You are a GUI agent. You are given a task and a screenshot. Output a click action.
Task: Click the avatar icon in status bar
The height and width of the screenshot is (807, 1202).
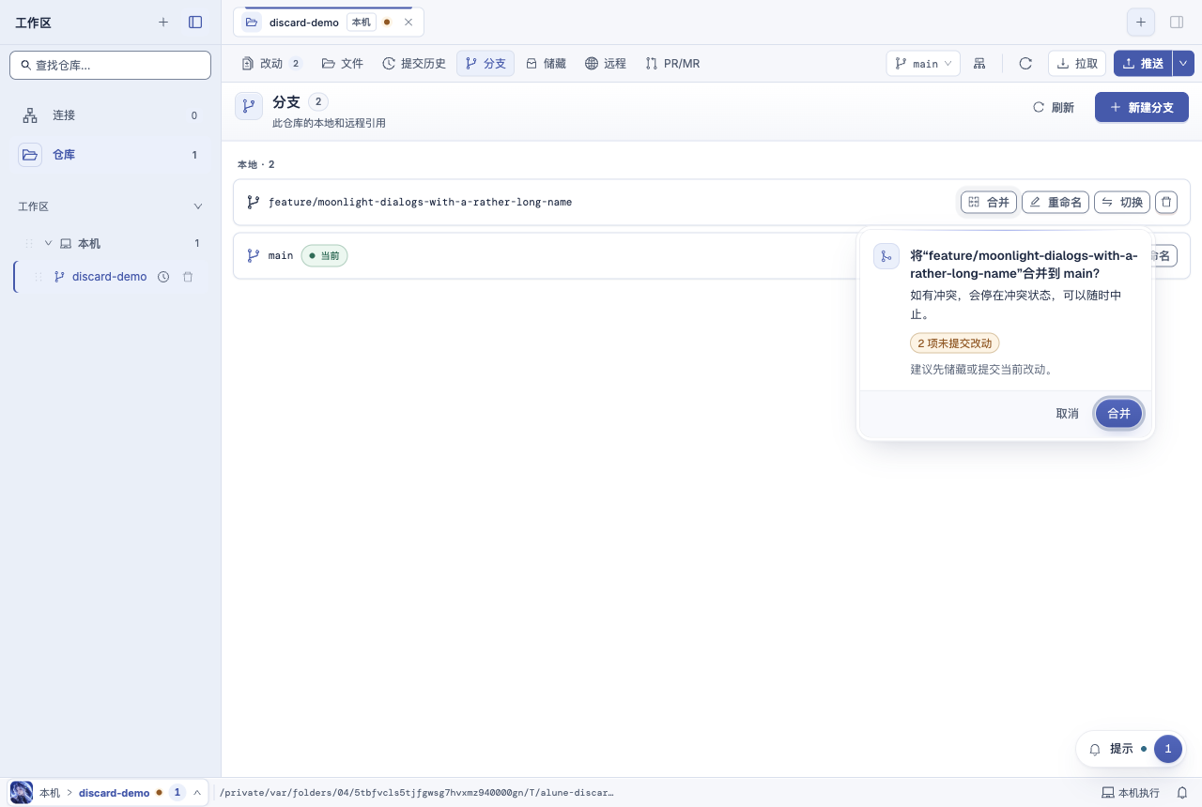coord(22,793)
